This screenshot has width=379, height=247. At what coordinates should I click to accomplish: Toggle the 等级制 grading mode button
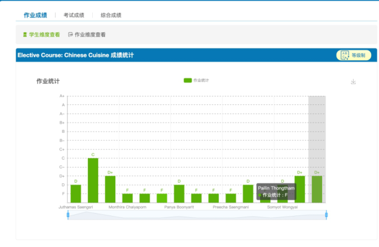tap(354, 55)
